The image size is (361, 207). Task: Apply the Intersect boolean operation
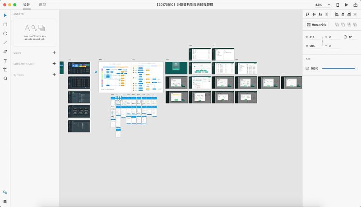click(x=349, y=25)
